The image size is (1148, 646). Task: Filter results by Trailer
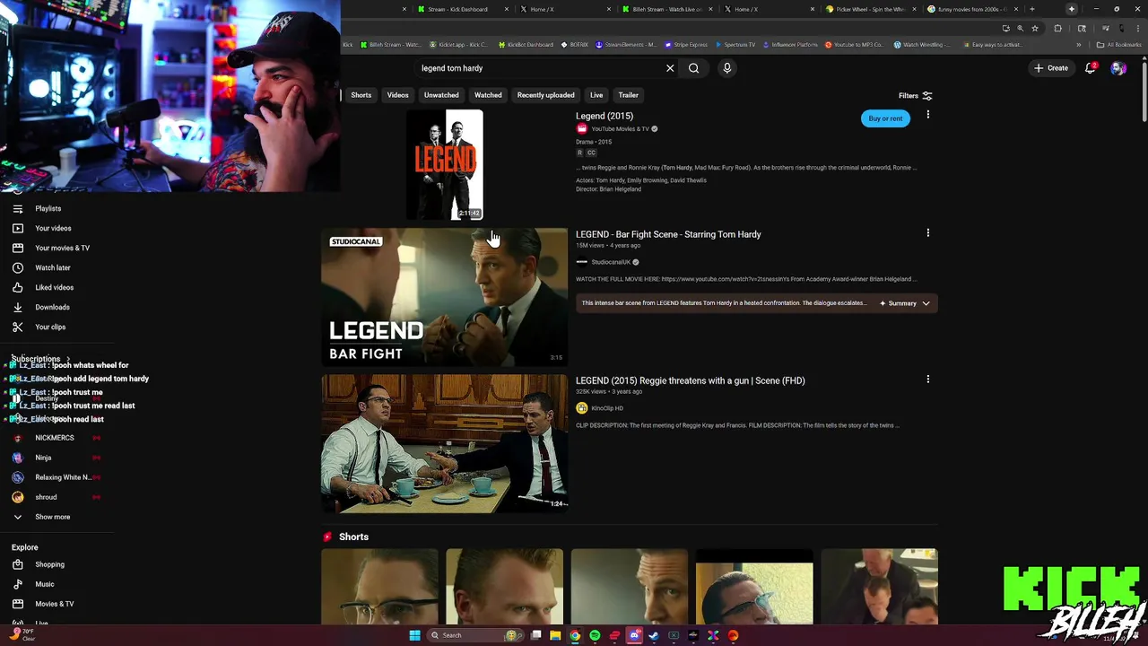(x=628, y=95)
